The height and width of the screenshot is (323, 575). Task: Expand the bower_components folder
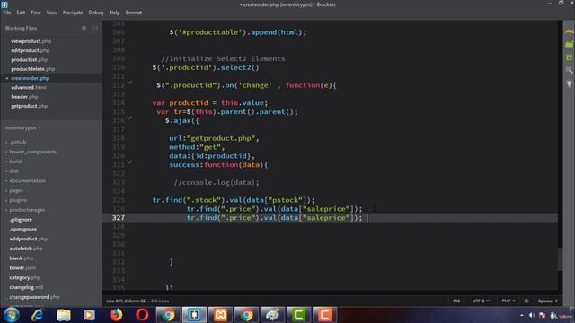pyautogui.click(x=31, y=152)
